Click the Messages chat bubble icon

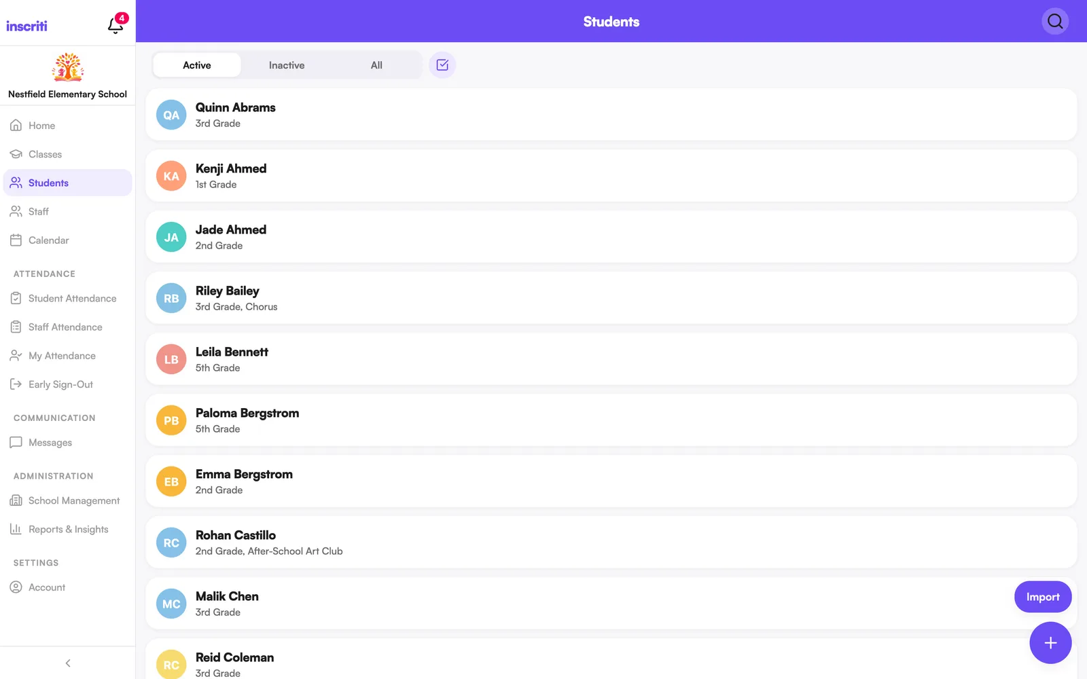click(16, 442)
